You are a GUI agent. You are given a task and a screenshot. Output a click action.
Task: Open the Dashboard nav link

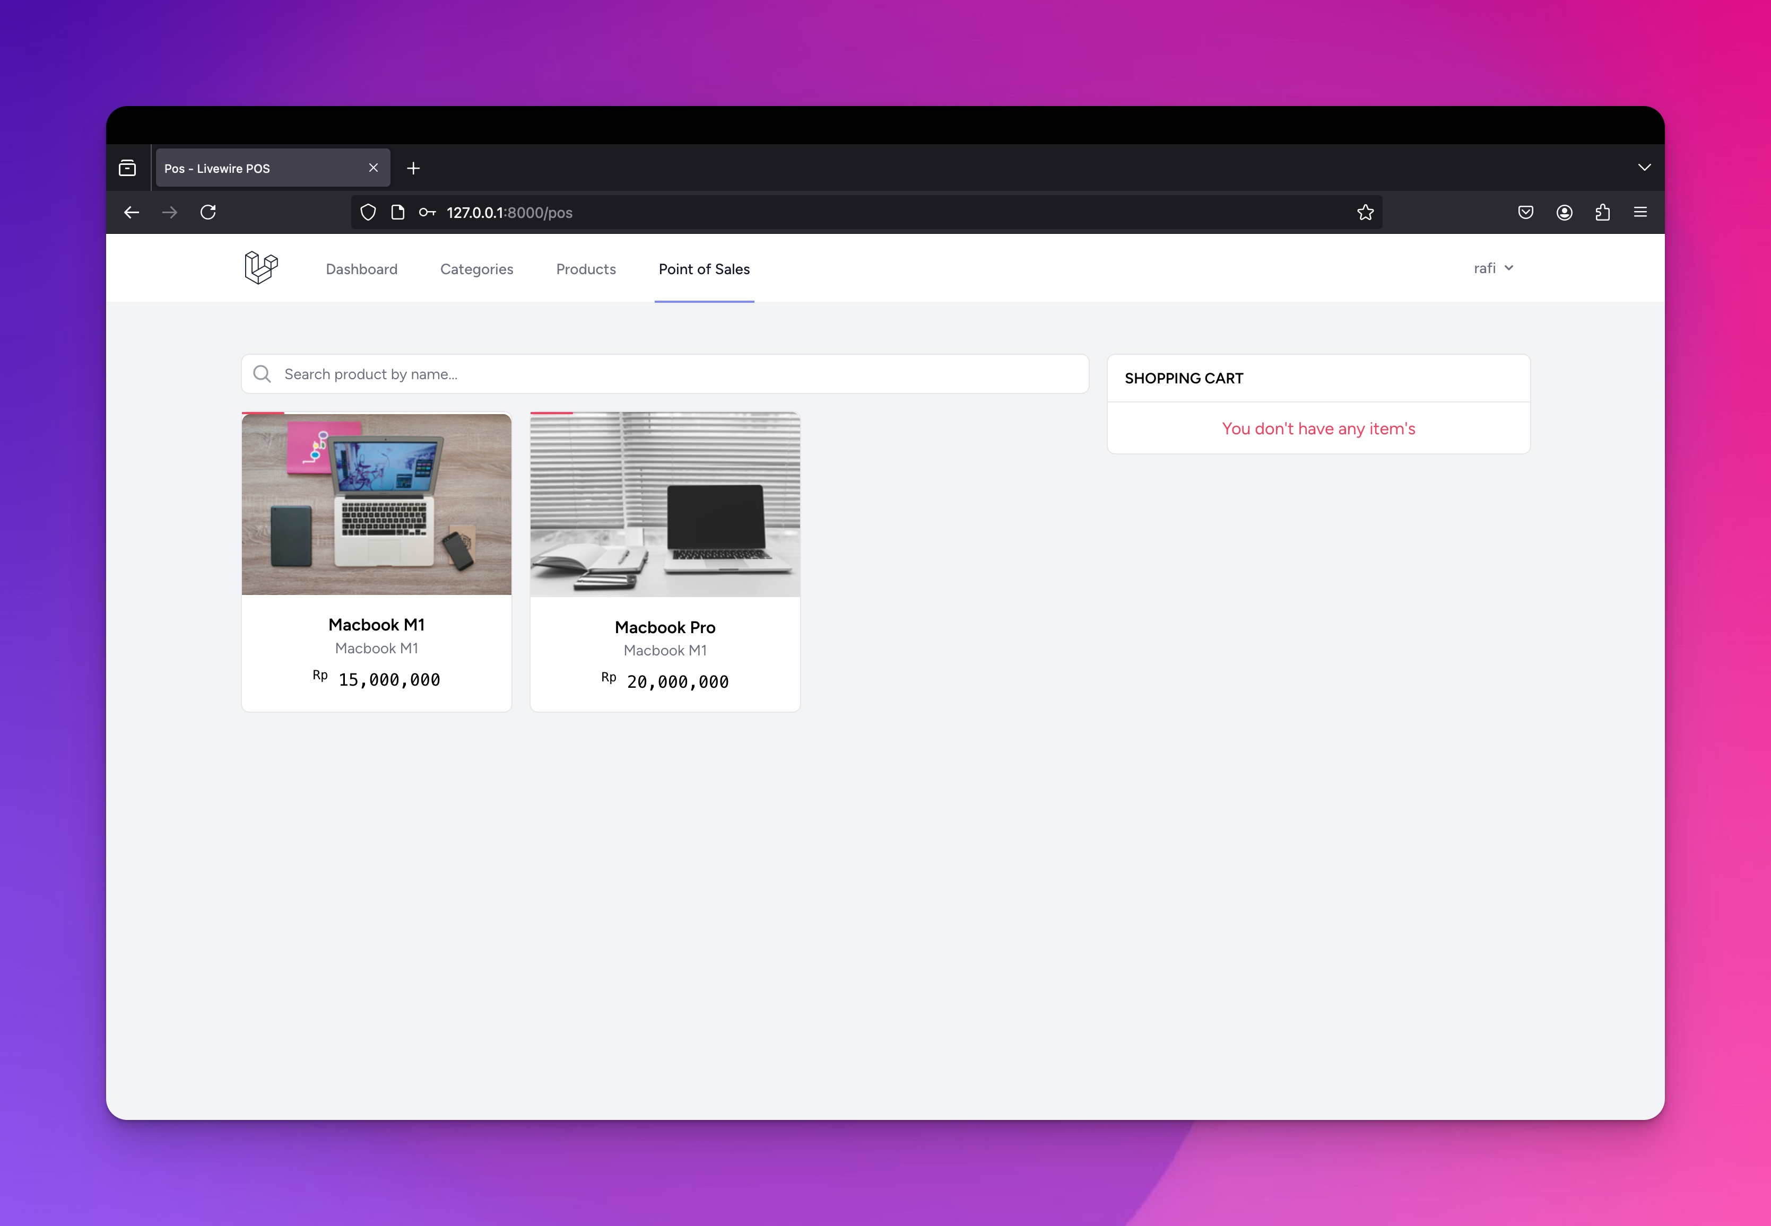point(361,269)
